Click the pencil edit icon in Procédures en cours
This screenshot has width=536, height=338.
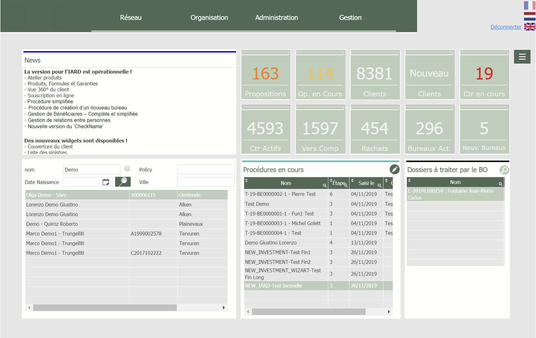394,169
